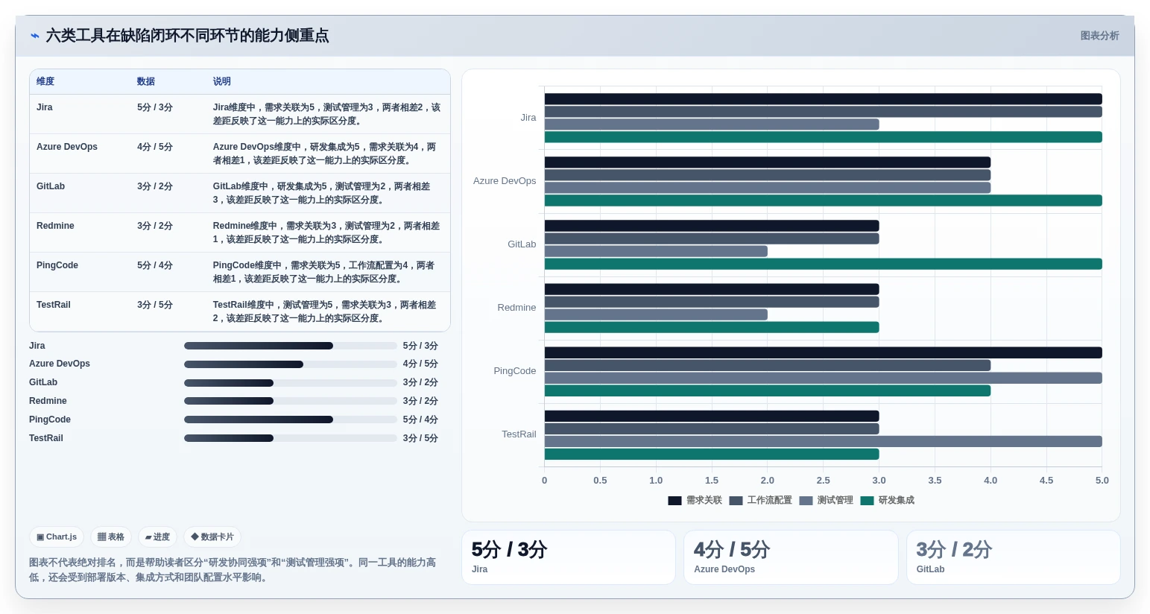Viewport: 1150px width, 614px height.
Task: Click the TestRail 测试管理 bar in the chart
Action: 823,441
